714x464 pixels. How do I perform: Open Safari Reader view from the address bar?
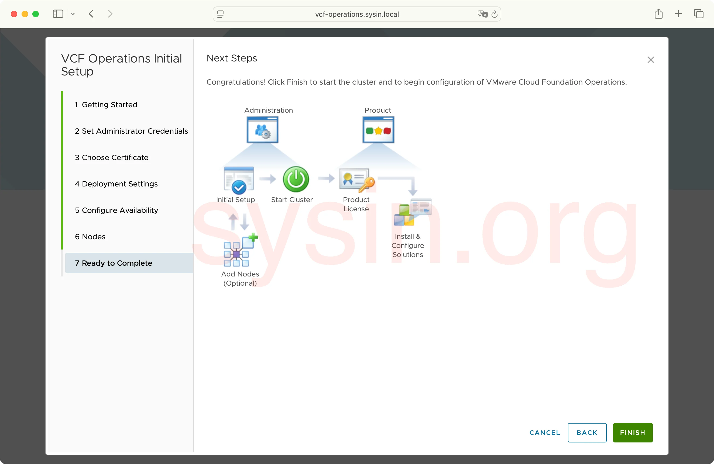tap(221, 14)
